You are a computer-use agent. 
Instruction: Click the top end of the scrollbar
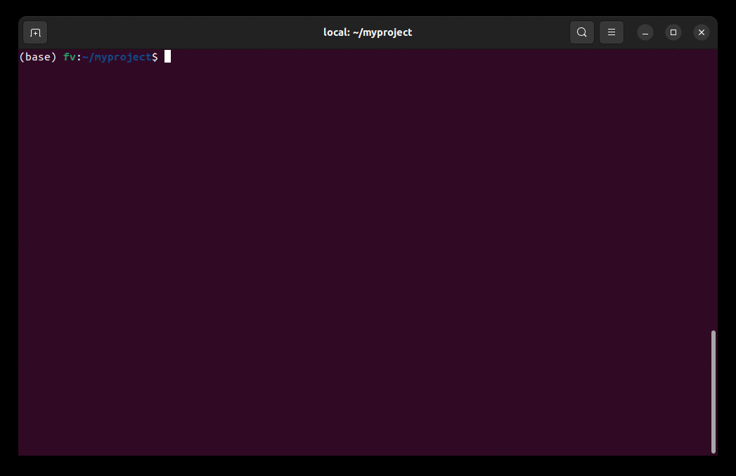713,330
